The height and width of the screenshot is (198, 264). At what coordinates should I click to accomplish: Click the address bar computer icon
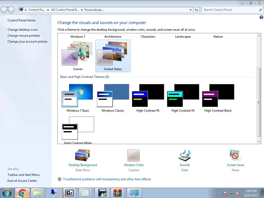(x=21, y=10)
